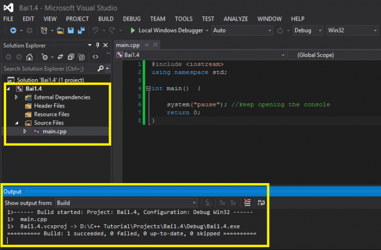Click the Collapse All icon in Solution Explorer

pyautogui.click(x=71, y=57)
